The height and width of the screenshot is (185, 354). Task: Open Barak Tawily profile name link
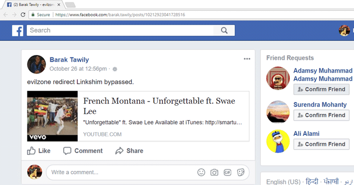tap(69, 60)
